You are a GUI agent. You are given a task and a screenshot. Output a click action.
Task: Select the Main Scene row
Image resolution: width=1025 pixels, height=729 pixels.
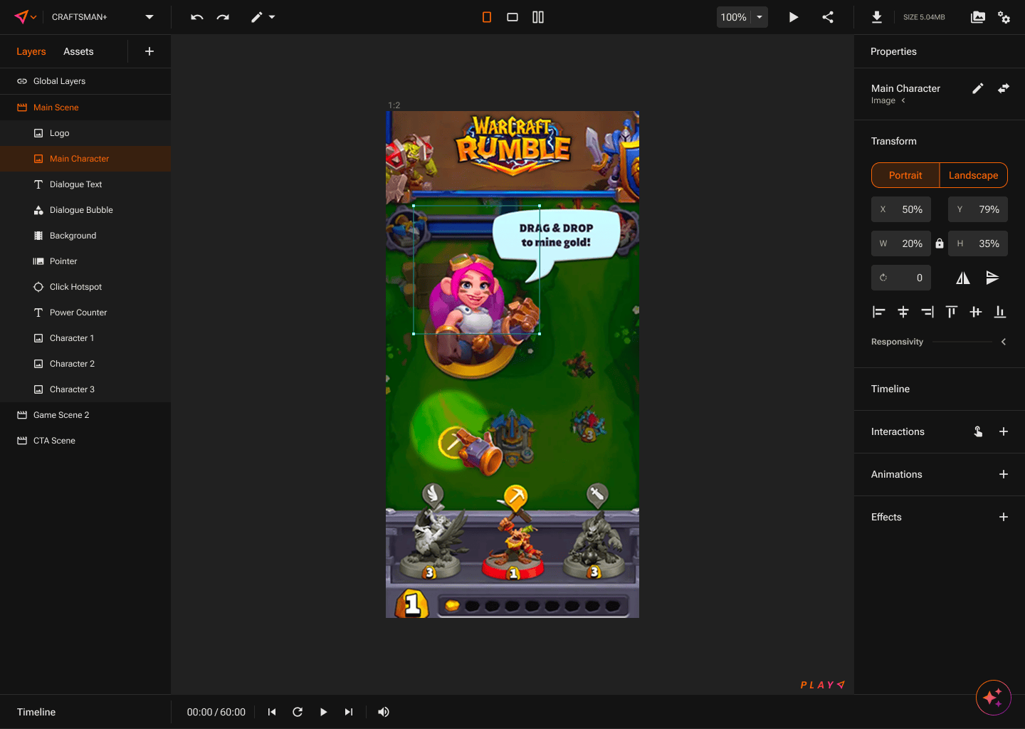(85, 107)
